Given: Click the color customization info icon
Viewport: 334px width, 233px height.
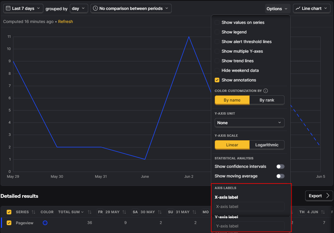Looking at the screenshot, I should click(x=266, y=91).
